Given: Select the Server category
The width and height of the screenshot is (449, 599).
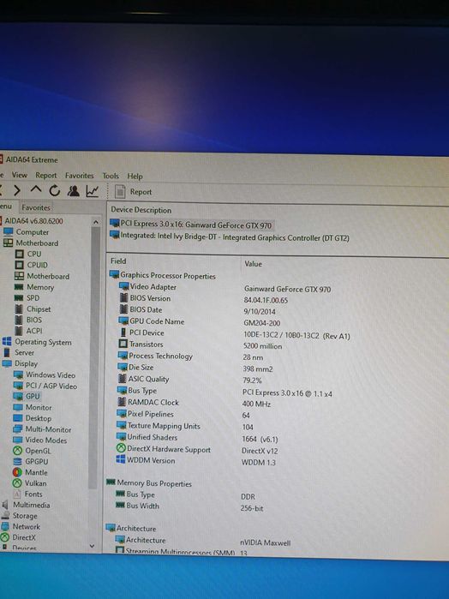Looking at the screenshot, I should point(18,352).
